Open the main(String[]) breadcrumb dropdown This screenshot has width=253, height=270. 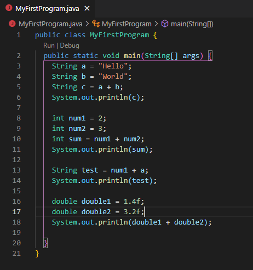click(192, 24)
